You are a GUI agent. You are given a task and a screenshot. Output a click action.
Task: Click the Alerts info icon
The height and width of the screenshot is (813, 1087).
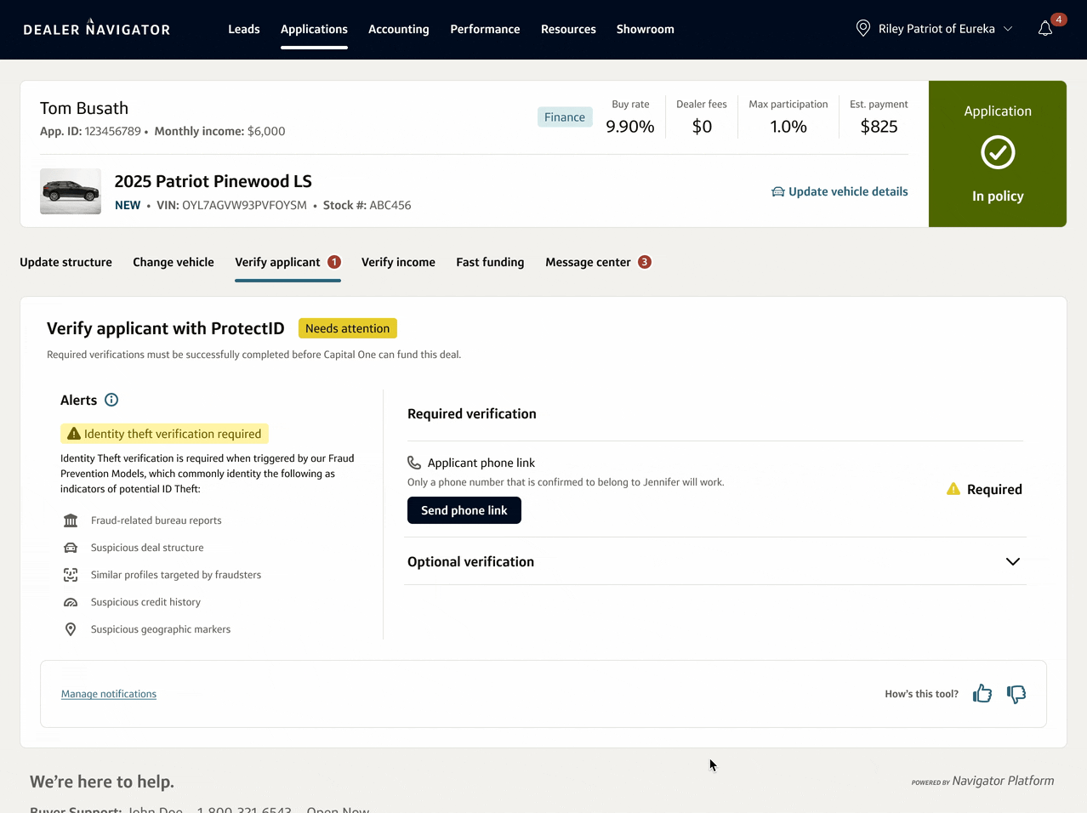tap(111, 400)
